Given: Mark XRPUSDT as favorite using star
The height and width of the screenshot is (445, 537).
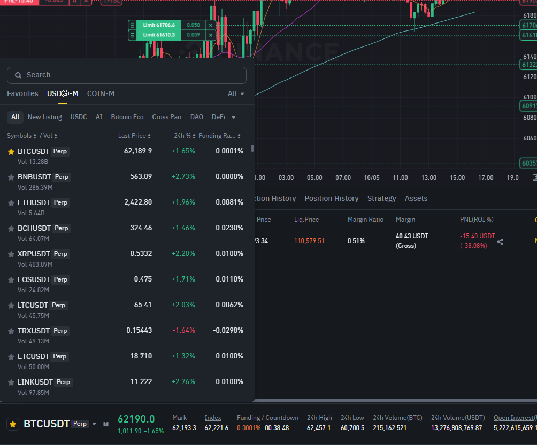Looking at the screenshot, I should (11, 254).
